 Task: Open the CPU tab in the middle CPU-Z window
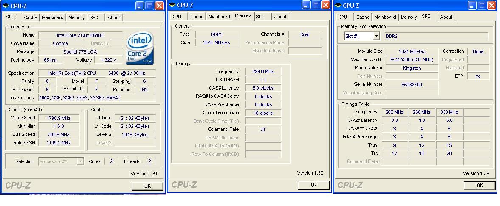(177, 17)
